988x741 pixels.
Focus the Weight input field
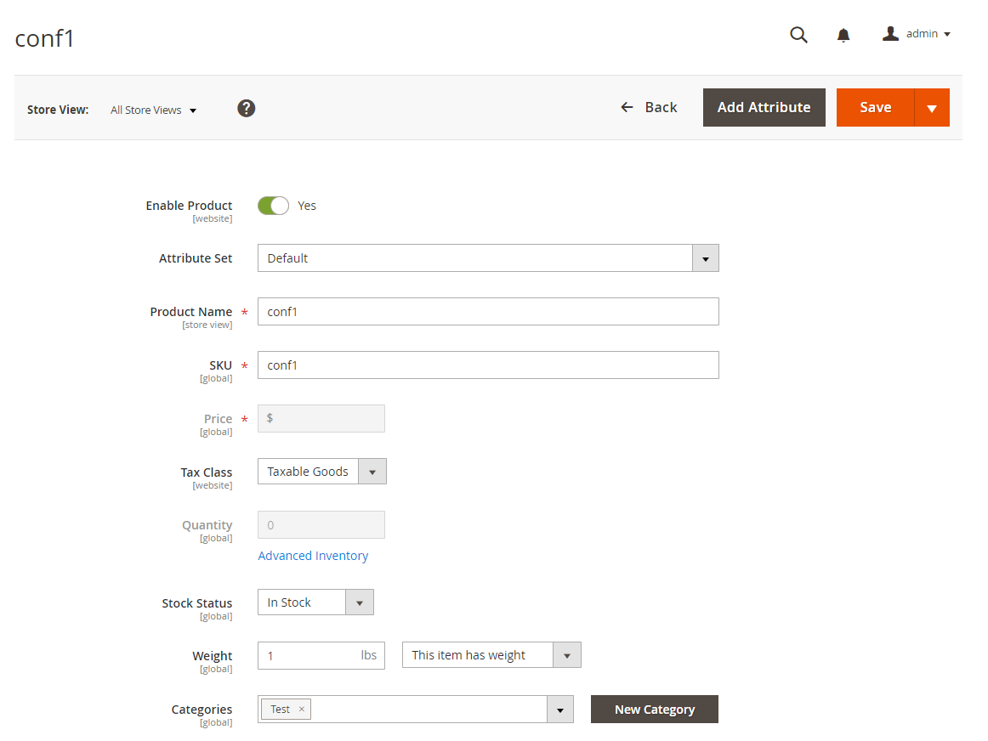pos(321,655)
